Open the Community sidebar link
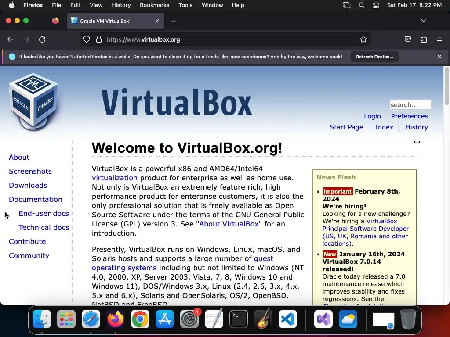The height and width of the screenshot is (337, 450). click(29, 255)
